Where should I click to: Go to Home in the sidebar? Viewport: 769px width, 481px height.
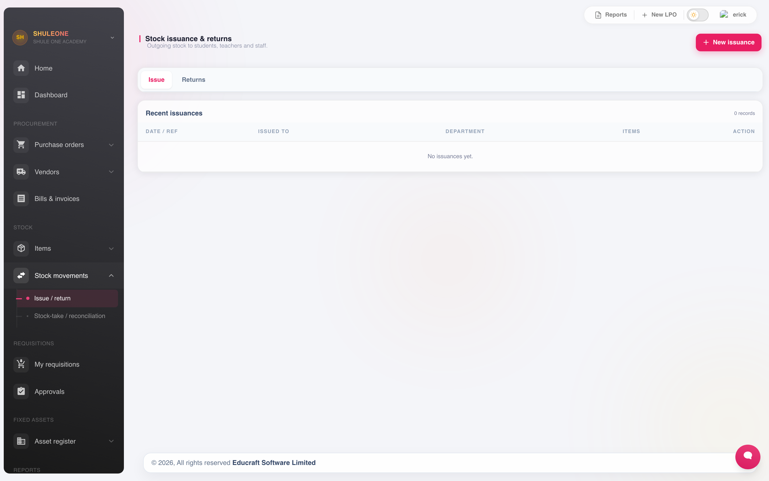click(x=64, y=68)
